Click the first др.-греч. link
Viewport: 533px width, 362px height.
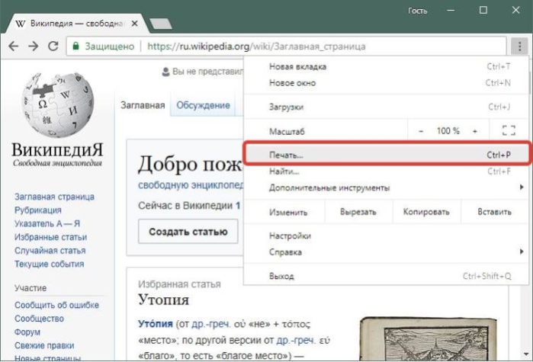pyautogui.click(x=211, y=324)
